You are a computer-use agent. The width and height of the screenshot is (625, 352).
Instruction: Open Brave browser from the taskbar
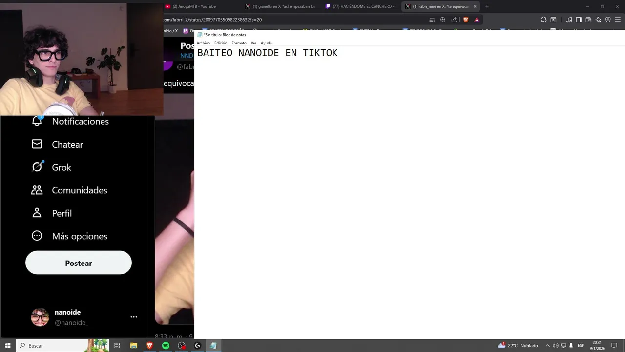[x=149, y=346]
